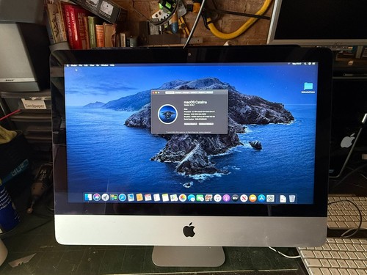Open App Store icon in dock
This screenshot has width=367, height=275.
tap(261, 197)
